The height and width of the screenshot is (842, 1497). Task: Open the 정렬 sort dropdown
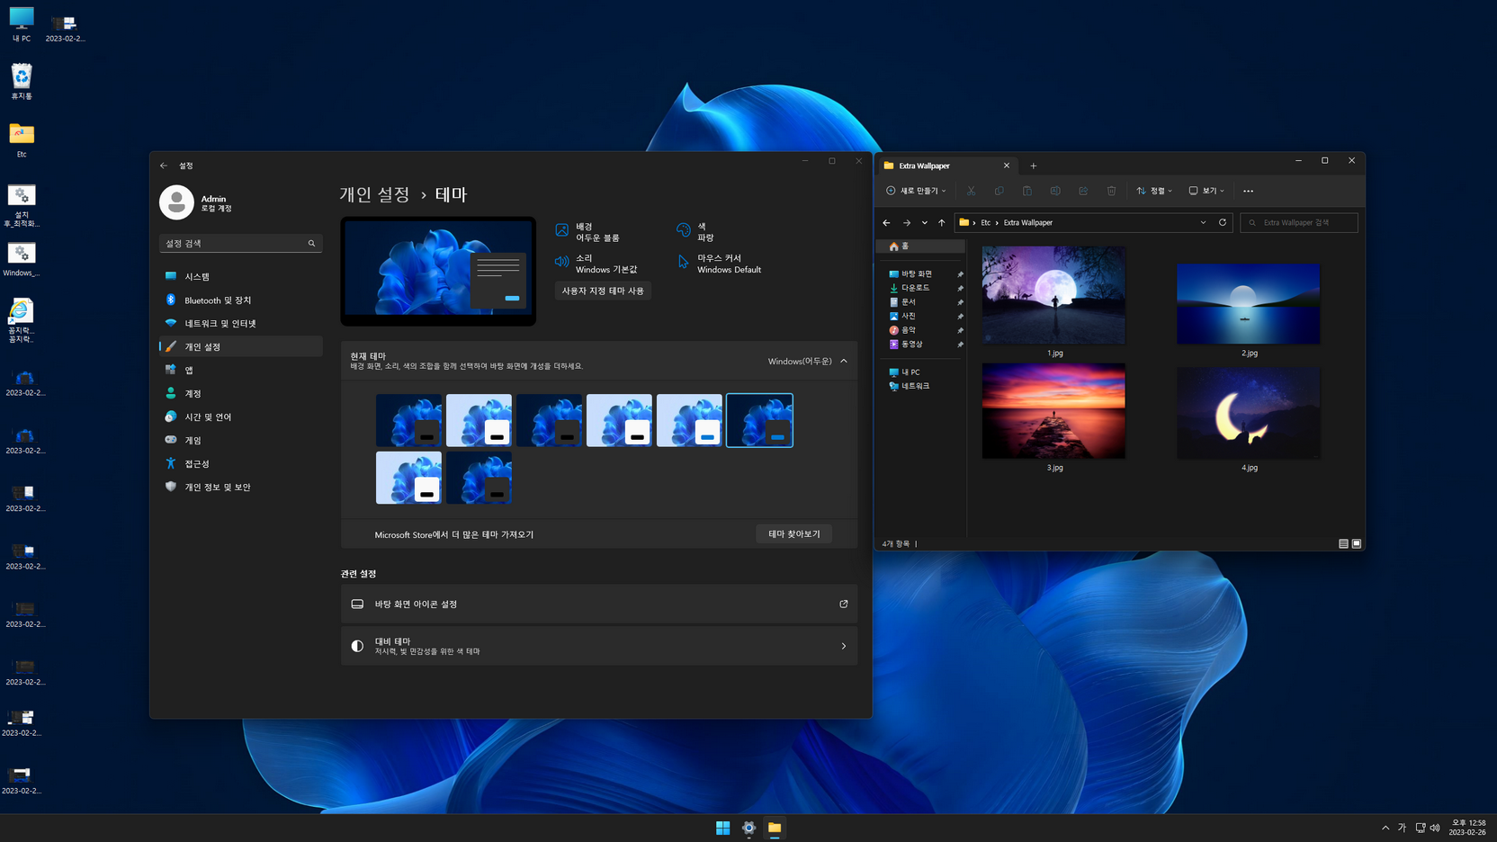pyautogui.click(x=1154, y=191)
